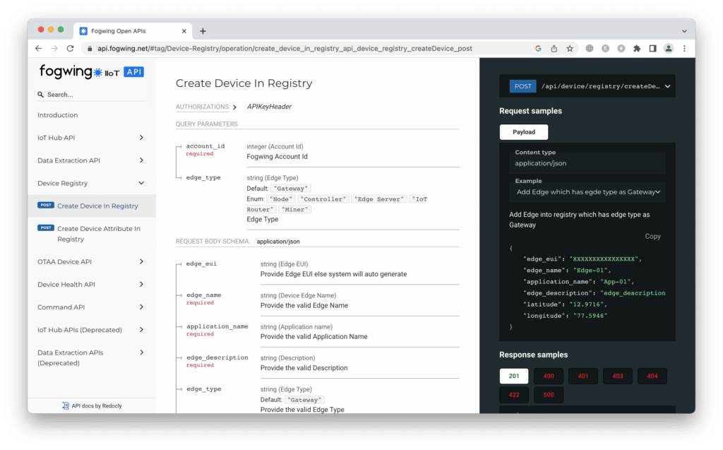Click the browser forward arrow

point(54,49)
